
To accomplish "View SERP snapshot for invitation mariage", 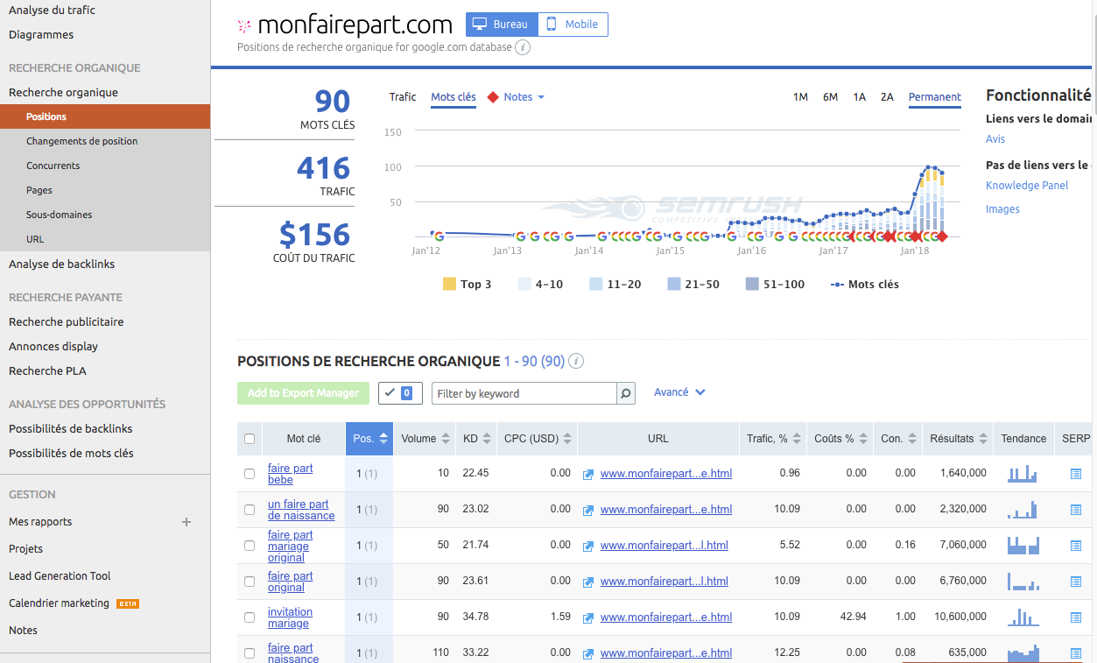I will pos(1076,617).
